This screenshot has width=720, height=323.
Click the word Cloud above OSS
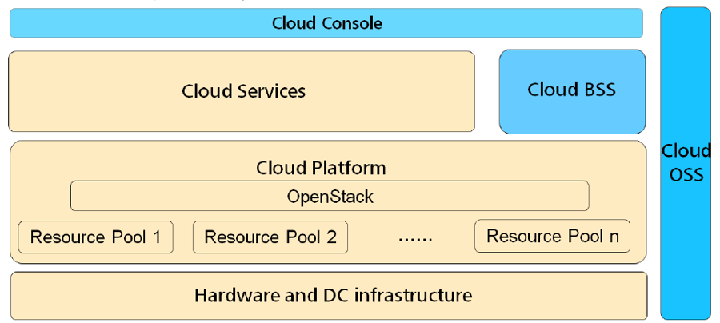[686, 151]
